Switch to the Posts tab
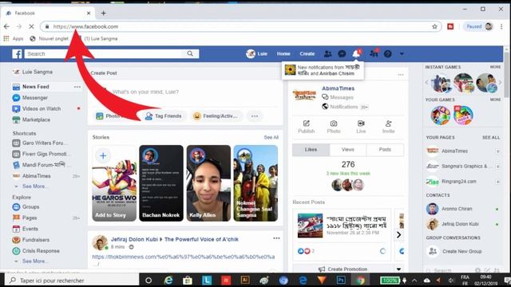 pyautogui.click(x=385, y=150)
